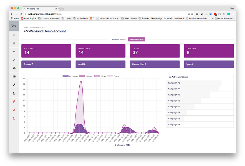Expand the hidden bookmarks chevron
Viewport: 245px width, 166px height.
click(213, 18)
